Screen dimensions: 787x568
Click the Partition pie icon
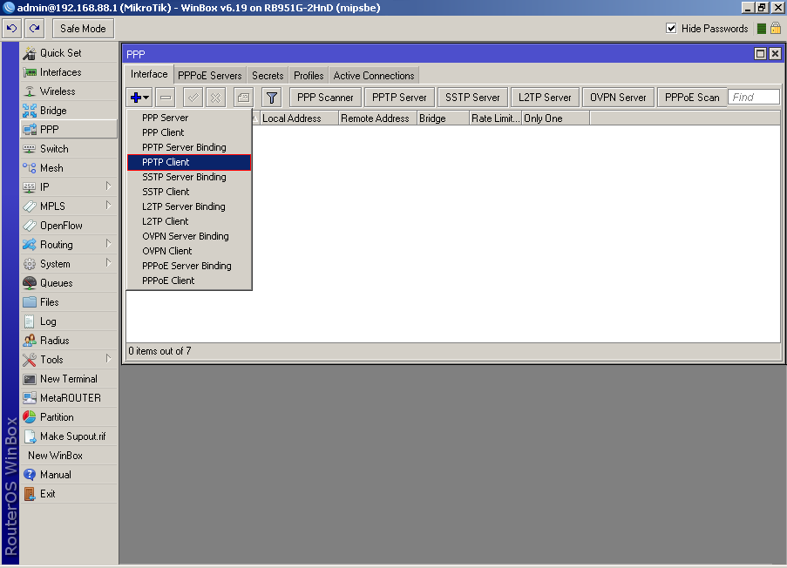pyautogui.click(x=30, y=417)
